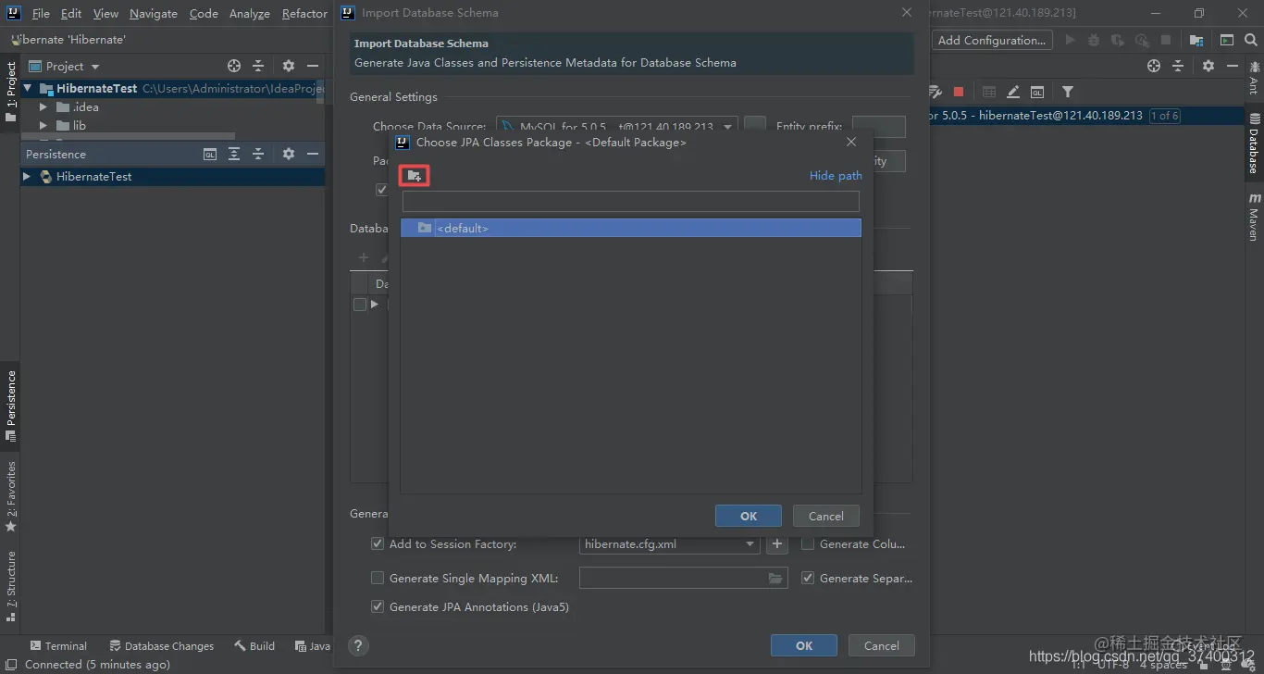Open help in Import Database Schema dialog
The width and height of the screenshot is (1264, 674).
point(359,645)
